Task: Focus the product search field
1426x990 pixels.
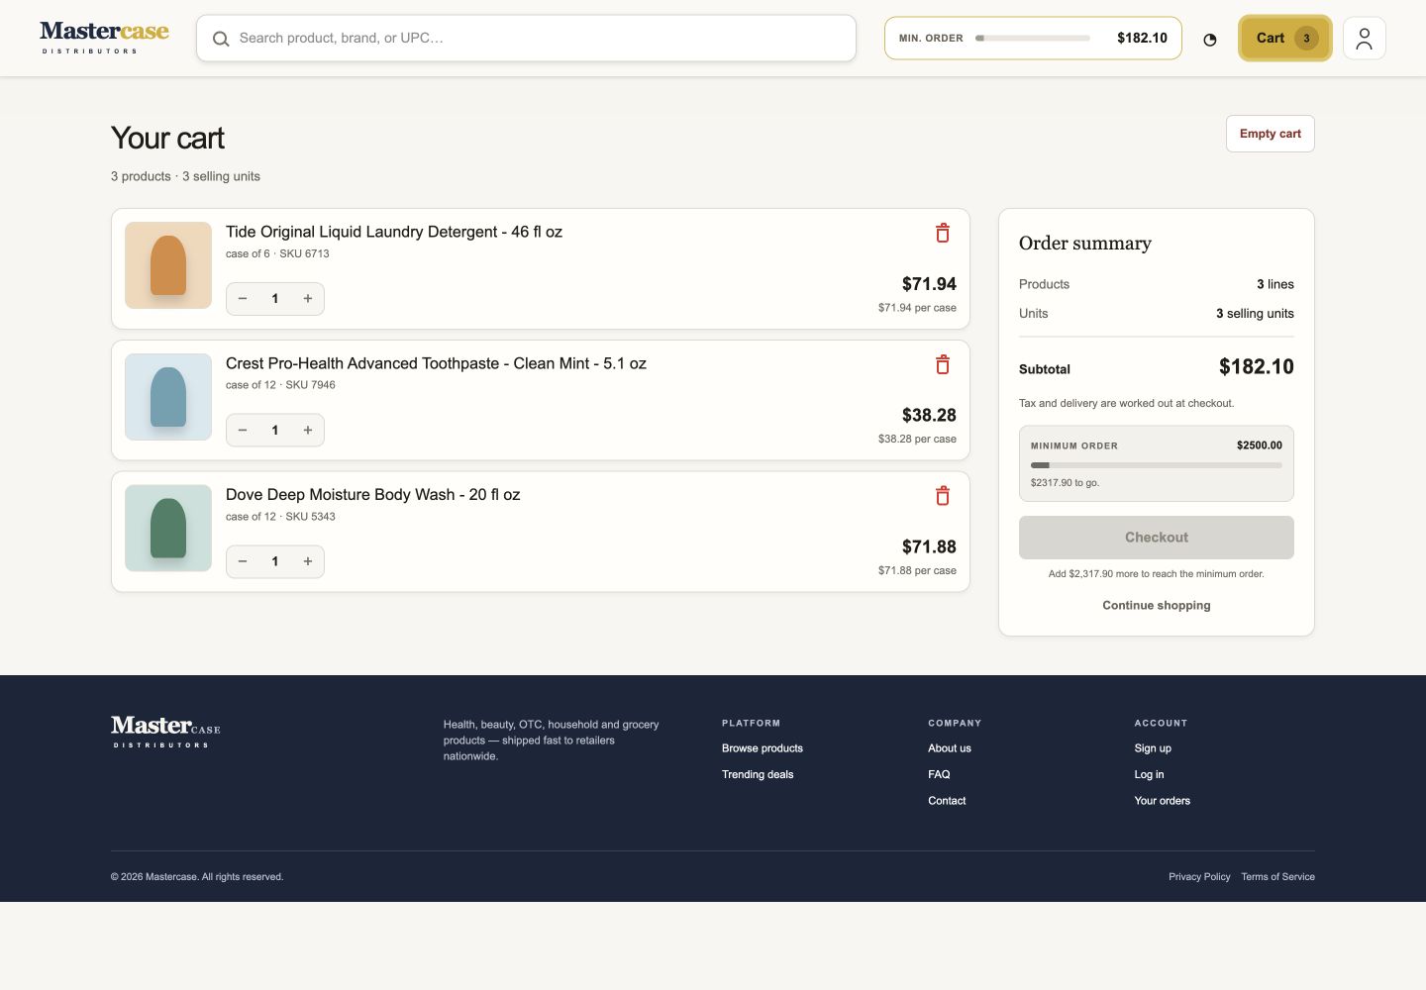Action: 527,39
